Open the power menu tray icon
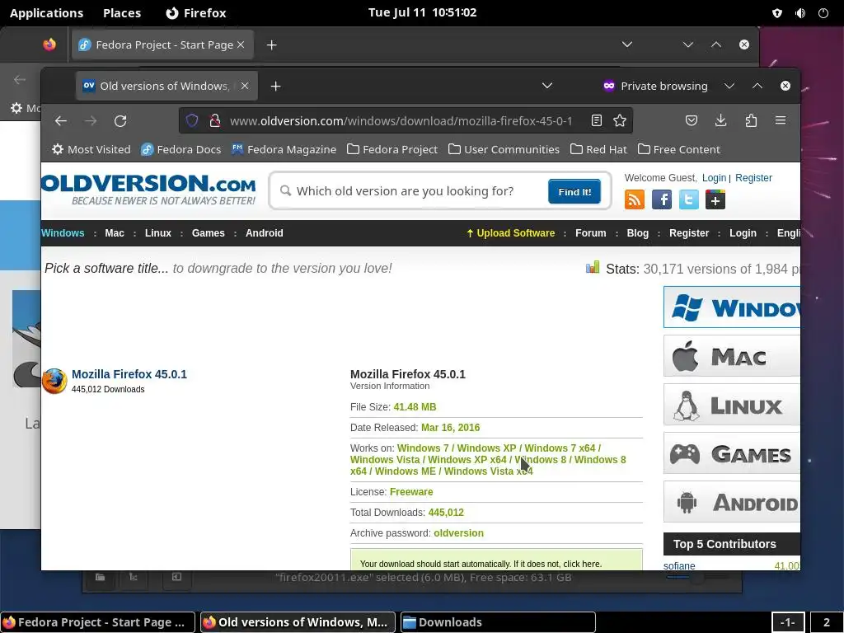The width and height of the screenshot is (844, 633). [x=823, y=13]
